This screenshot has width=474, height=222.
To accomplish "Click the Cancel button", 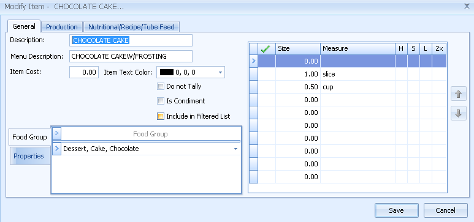I will [x=445, y=210].
